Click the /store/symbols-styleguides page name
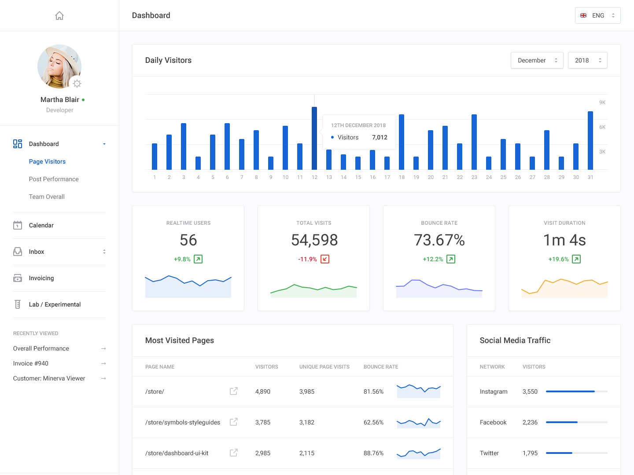 (x=183, y=422)
